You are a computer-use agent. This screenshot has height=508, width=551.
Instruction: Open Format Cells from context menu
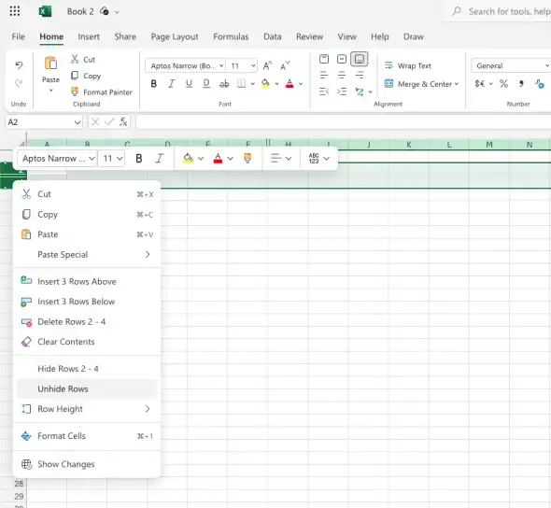pos(87,436)
